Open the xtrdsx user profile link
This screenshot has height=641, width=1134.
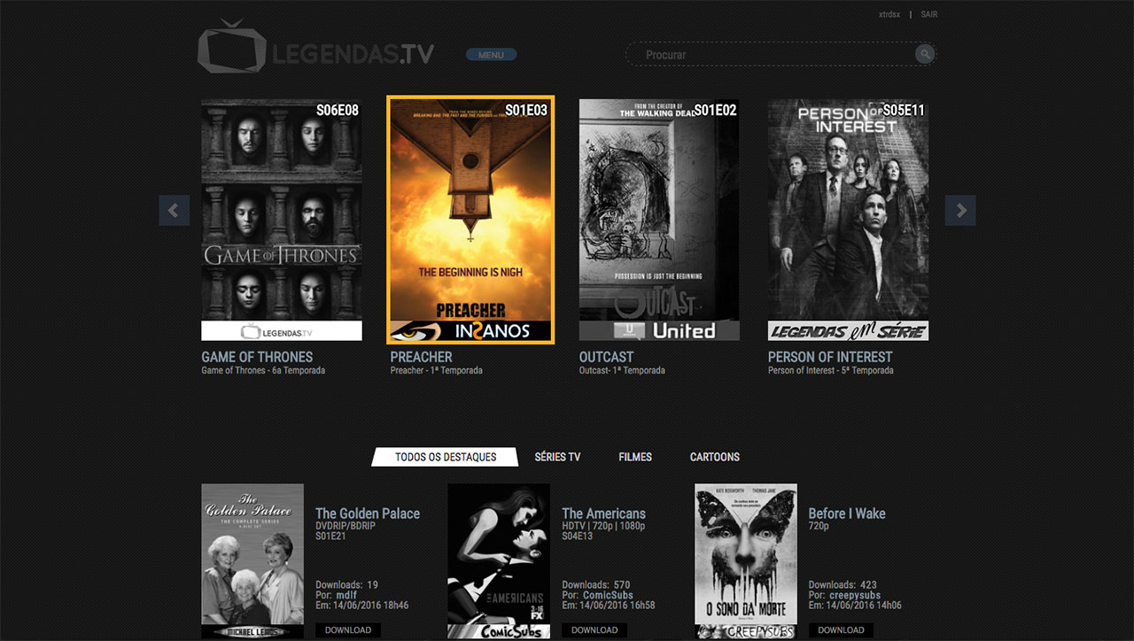(889, 15)
